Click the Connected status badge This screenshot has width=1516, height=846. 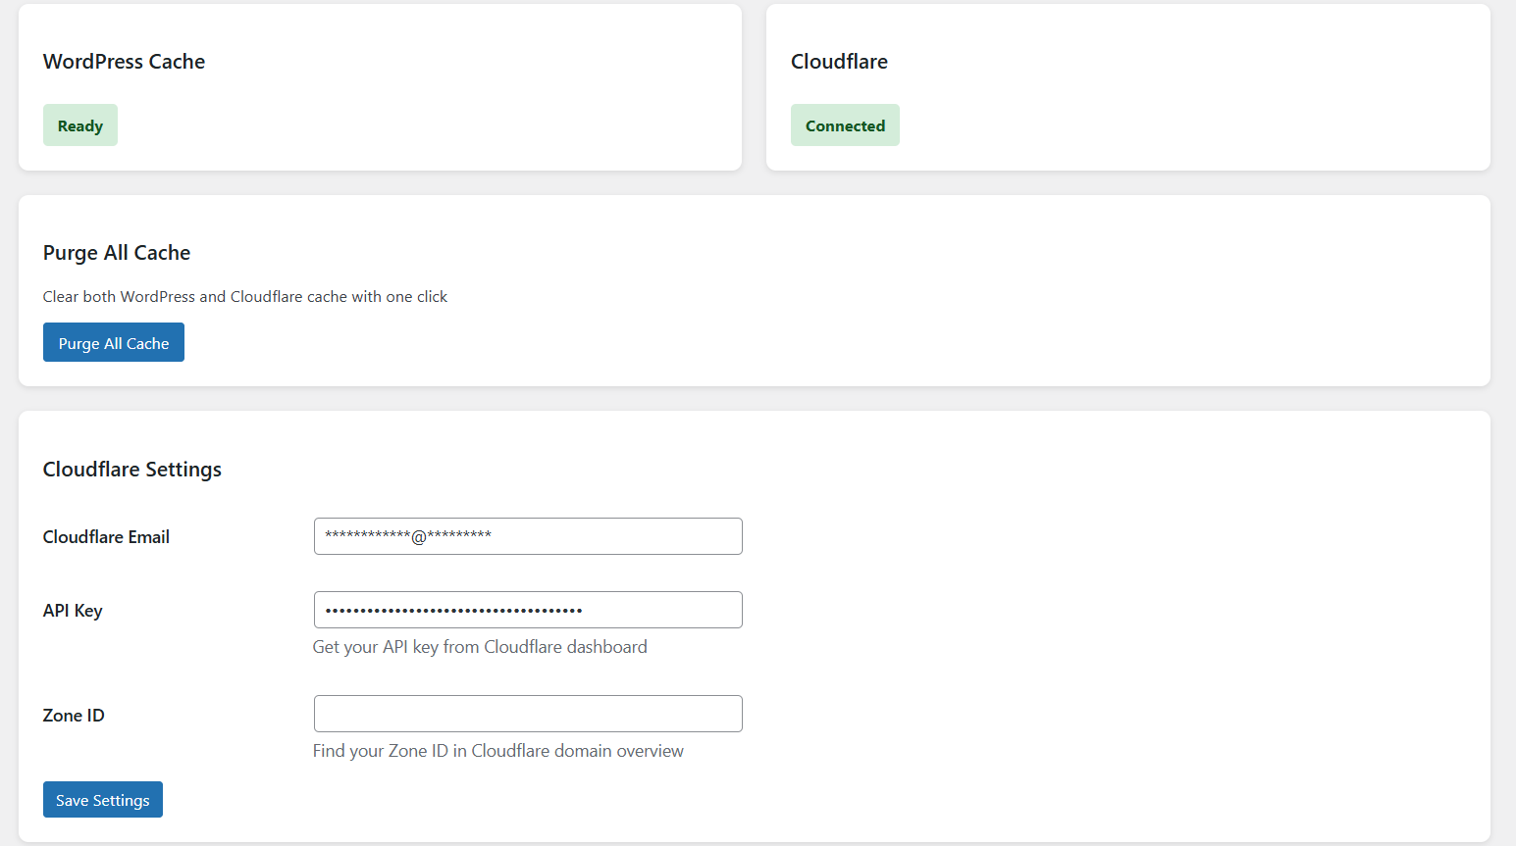[x=845, y=125]
